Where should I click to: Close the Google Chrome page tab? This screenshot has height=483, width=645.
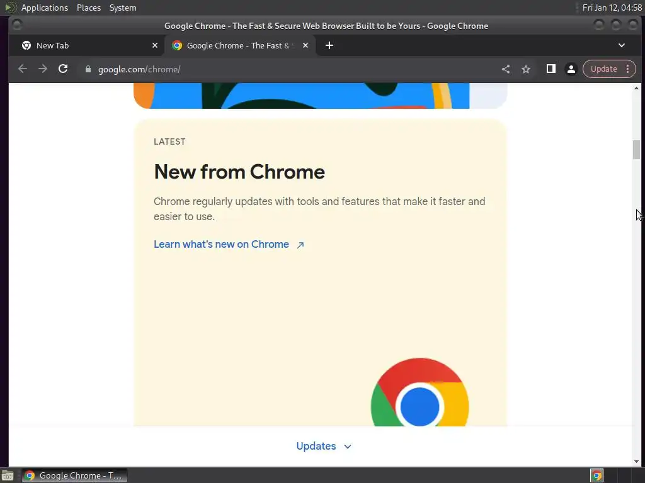click(x=305, y=45)
